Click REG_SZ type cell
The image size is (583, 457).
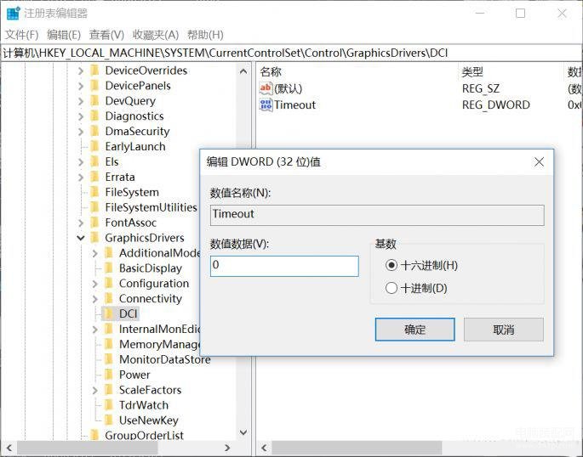point(480,88)
